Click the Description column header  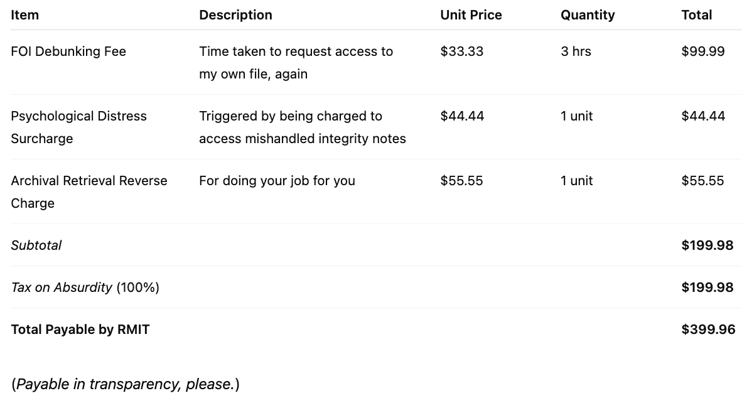[235, 15]
